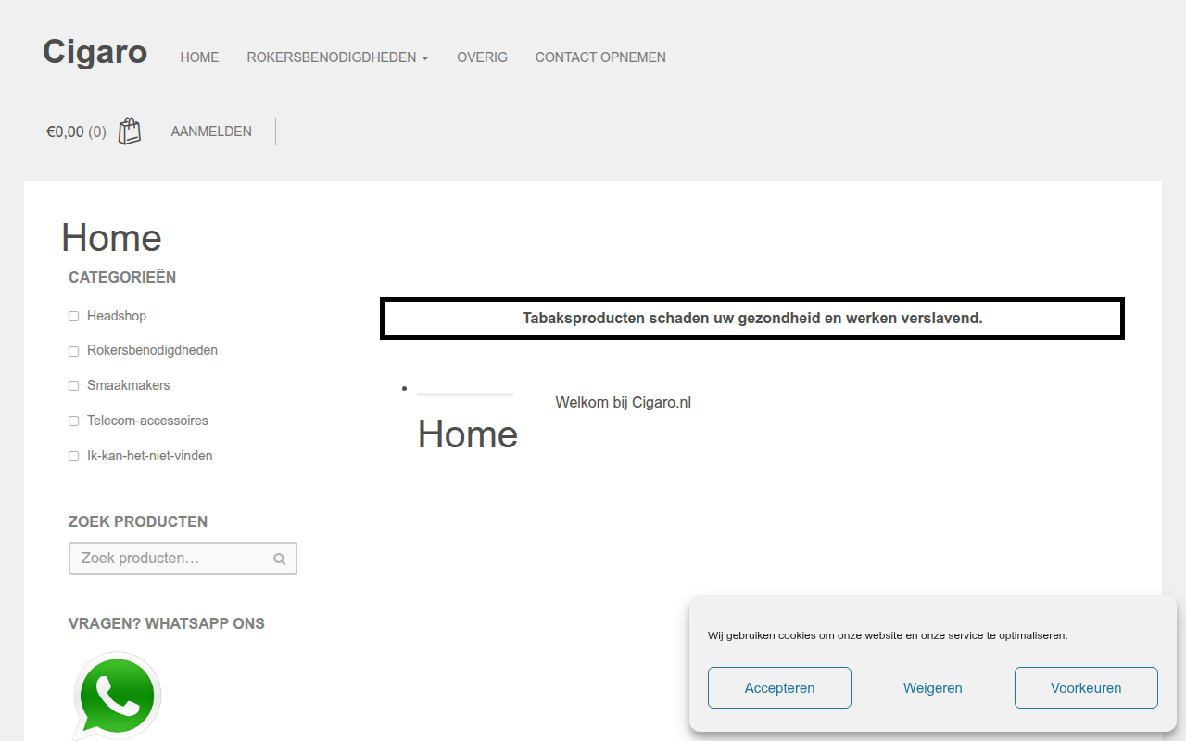Click the tobacco health warning text
Screen dimensions: 1186x741
pos(752,318)
